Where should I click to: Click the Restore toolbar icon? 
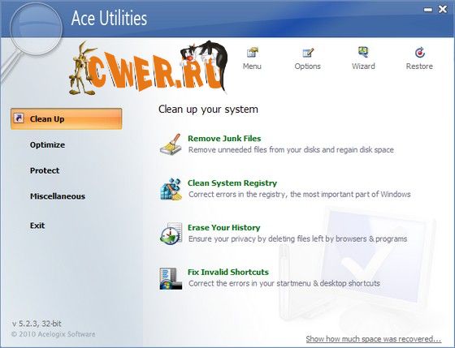click(x=419, y=53)
